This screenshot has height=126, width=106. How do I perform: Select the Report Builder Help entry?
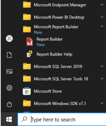(x=55, y=54)
